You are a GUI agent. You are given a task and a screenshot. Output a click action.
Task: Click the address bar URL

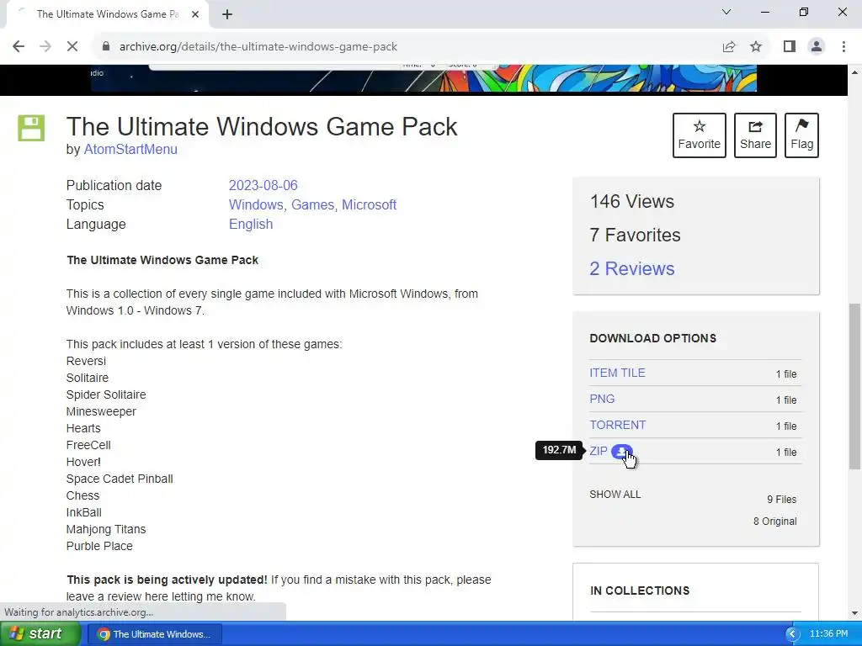[258, 47]
